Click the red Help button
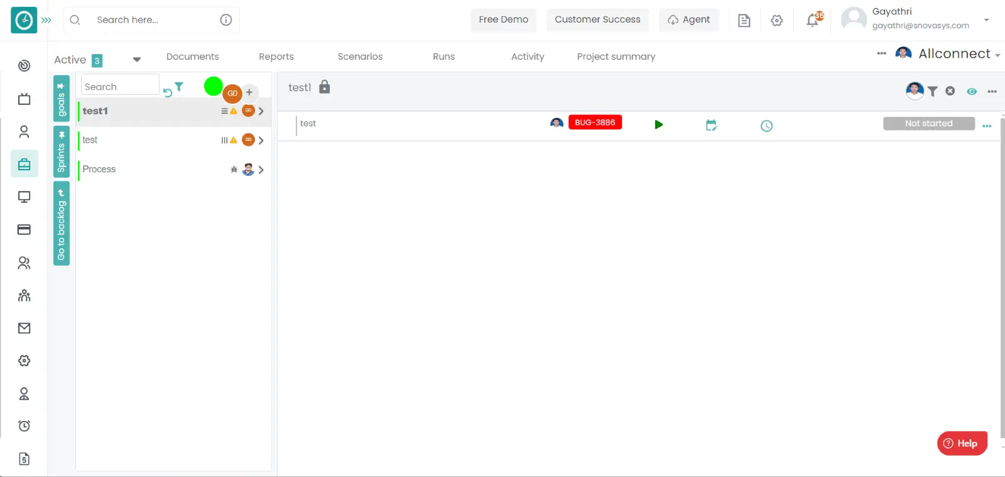Screen dimensions: 1005x477 tap(962, 443)
